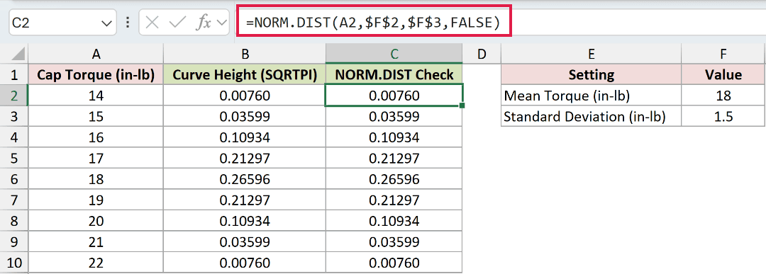766x274 pixels.
Task: Click the fill handle on cell C2
Action: [x=462, y=105]
